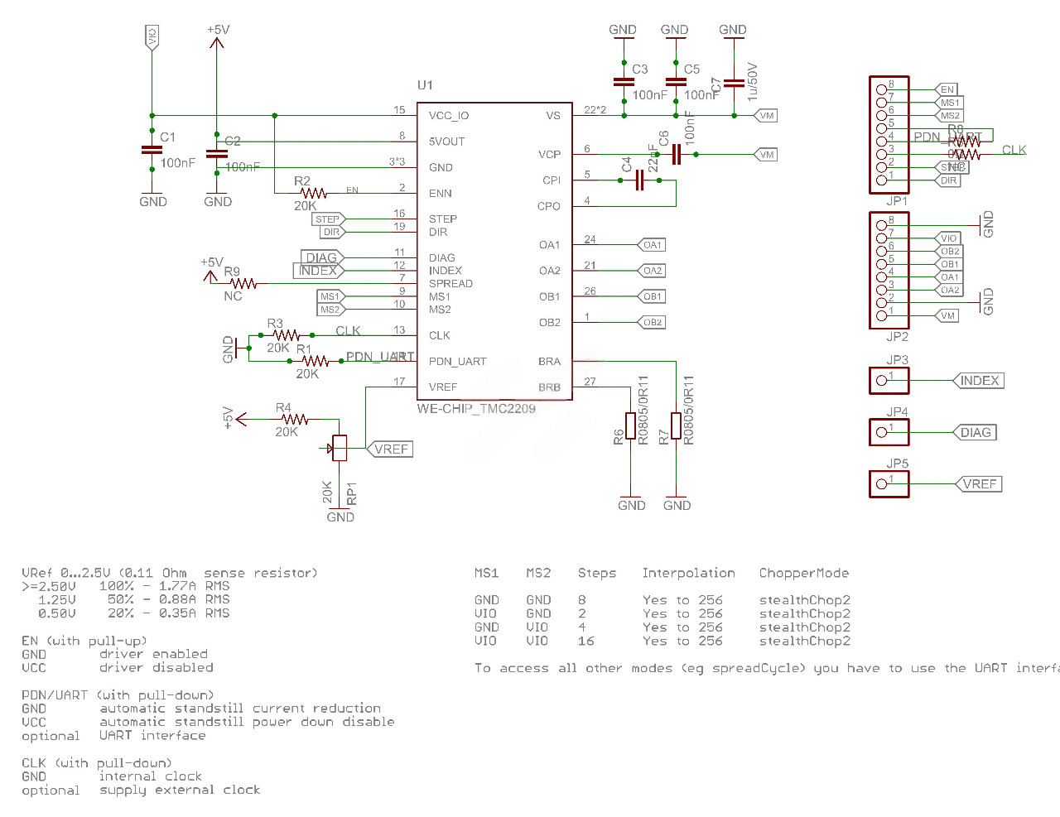The image size is (1060, 817).
Task: Select the DIAG label next to JP4
Action: pyautogui.click(x=975, y=433)
